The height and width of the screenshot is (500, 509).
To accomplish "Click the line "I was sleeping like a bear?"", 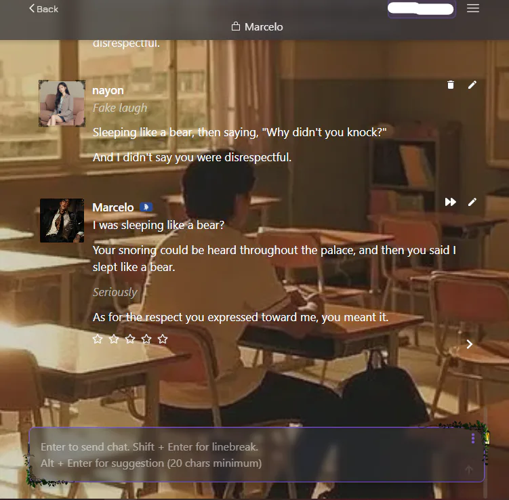I will point(159,225).
